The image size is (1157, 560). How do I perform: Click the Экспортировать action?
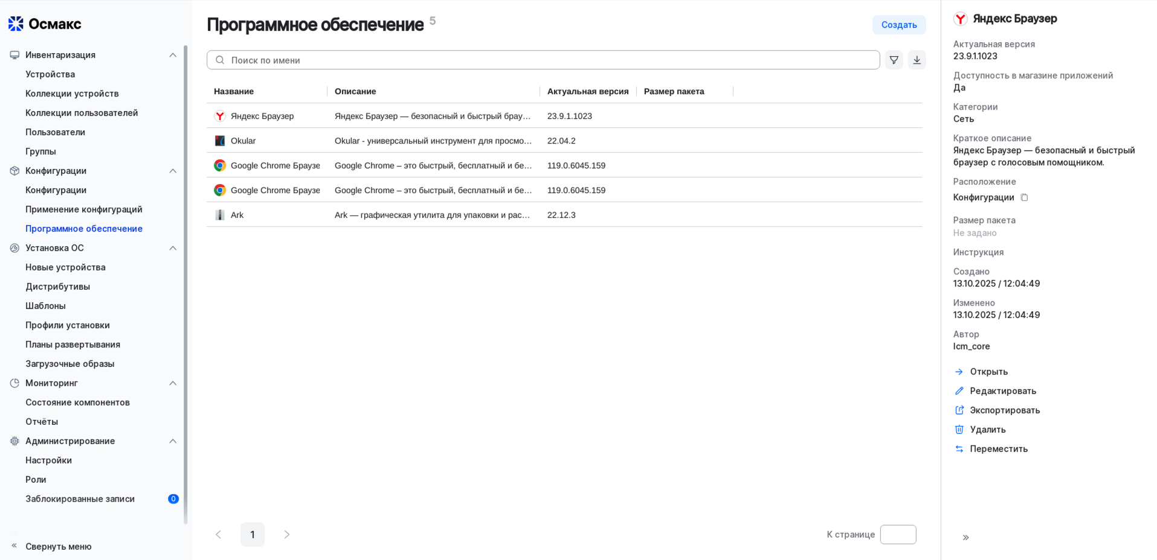point(1004,410)
